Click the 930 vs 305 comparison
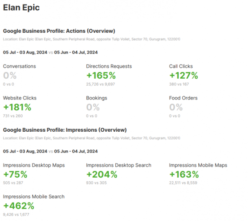The image size is (248, 221). pyautogui.click(x=96, y=183)
